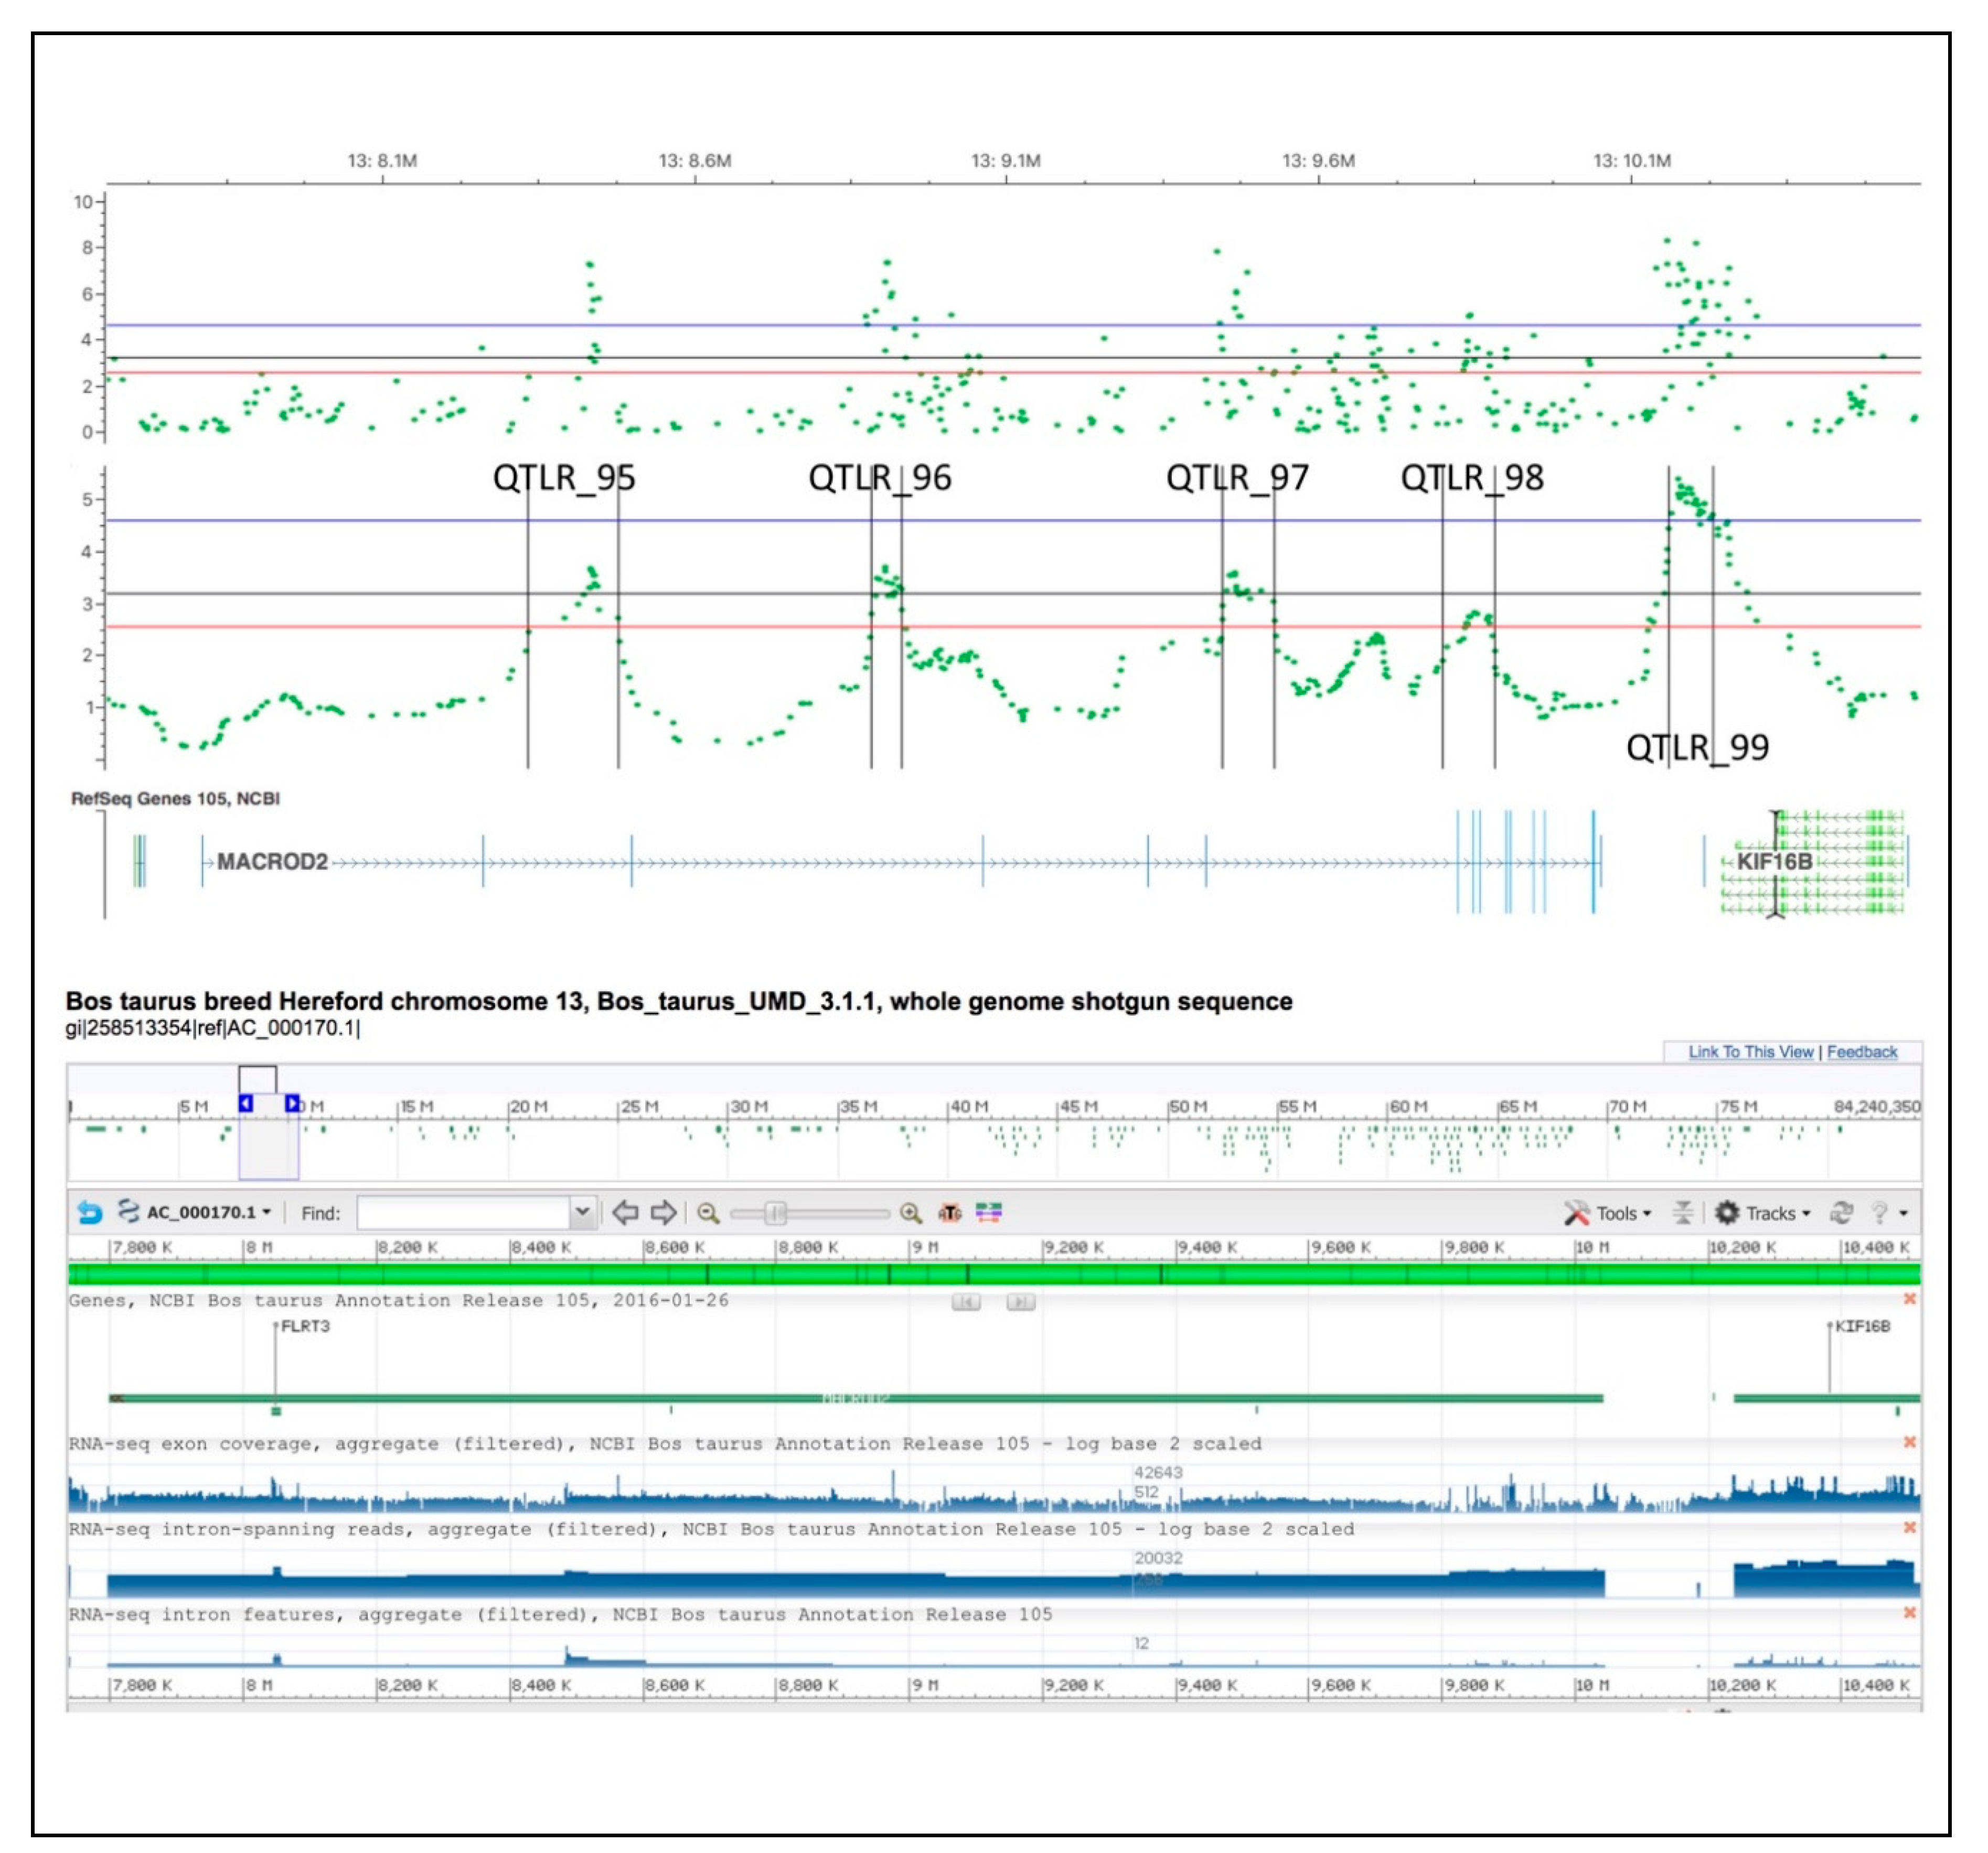Screen dimensions: 1988x1853
Task: Pan right with the right arrow icon
Action: [663, 1213]
